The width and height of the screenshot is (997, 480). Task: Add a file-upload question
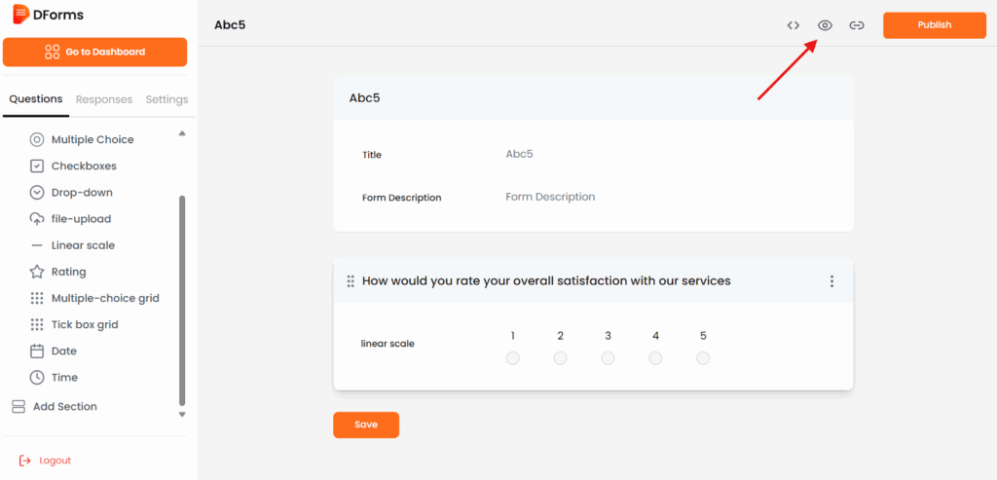81,219
